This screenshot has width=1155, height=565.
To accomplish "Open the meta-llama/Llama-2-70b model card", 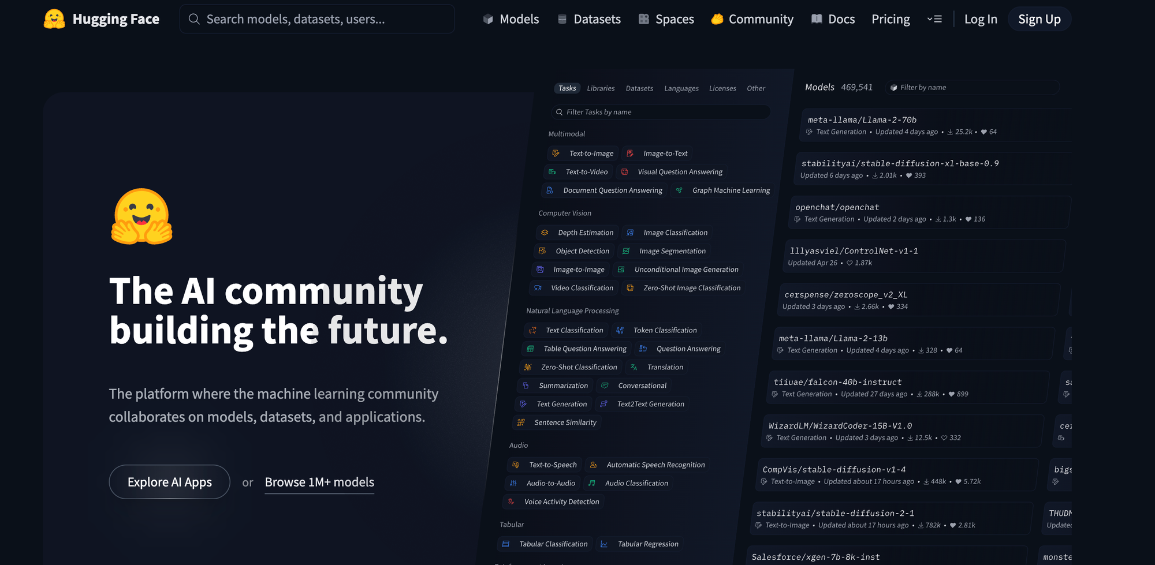I will click(x=937, y=125).
